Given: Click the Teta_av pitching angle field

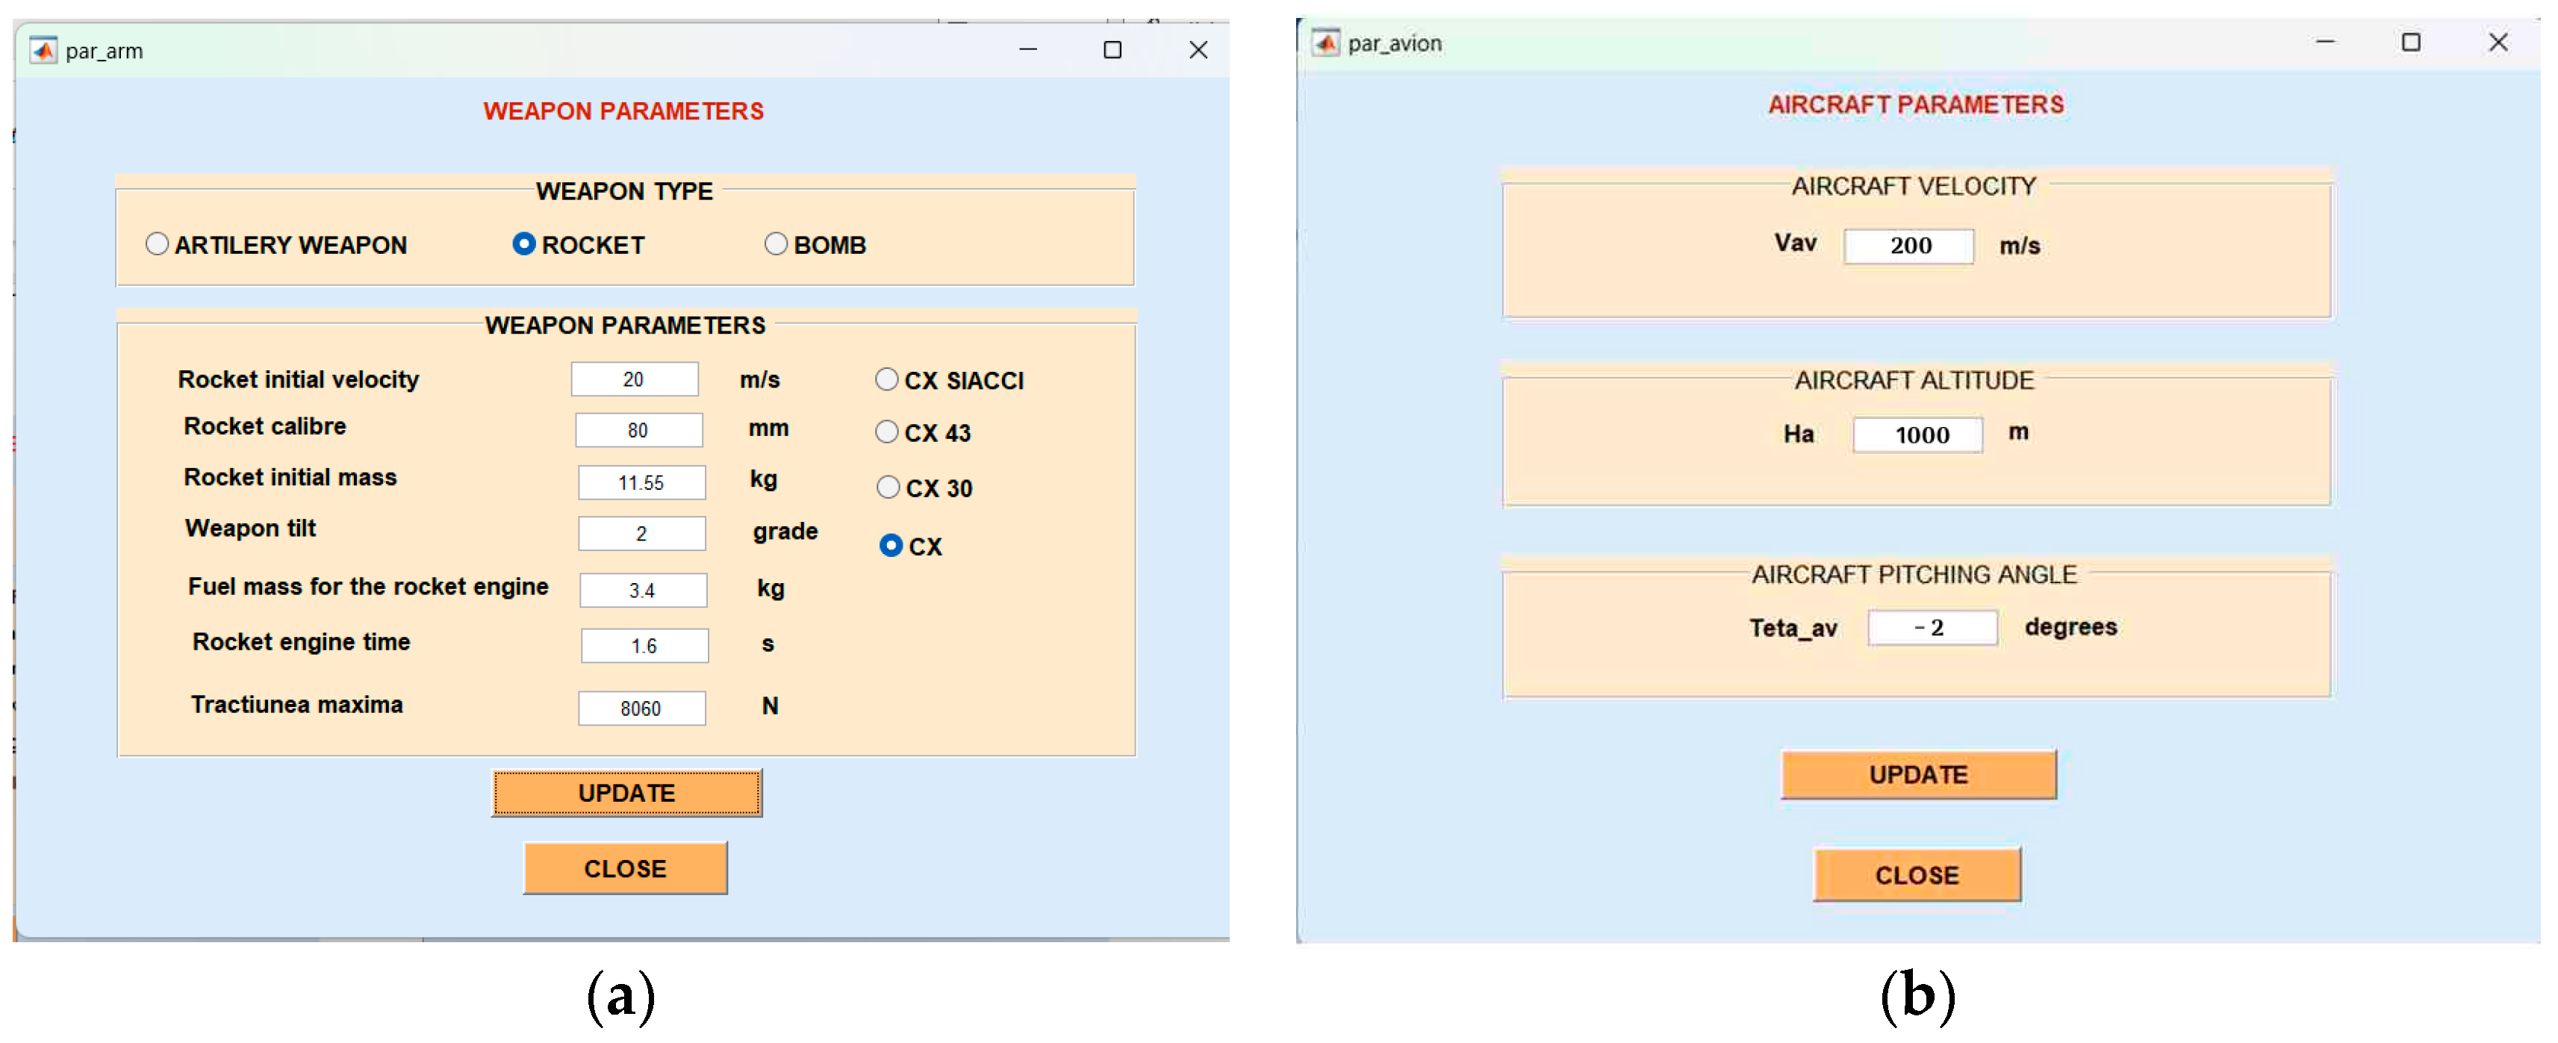Looking at the screenshot, I should 1932,628.
